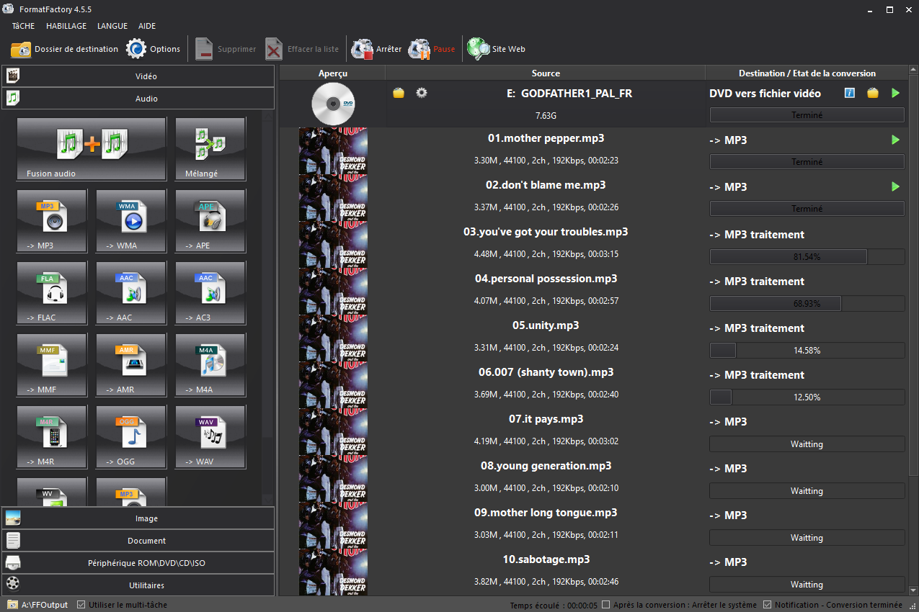Open the AMR conversion tool
Viewport: 919px width, 612px height.
pyautogui.click(x=130, y=365)
